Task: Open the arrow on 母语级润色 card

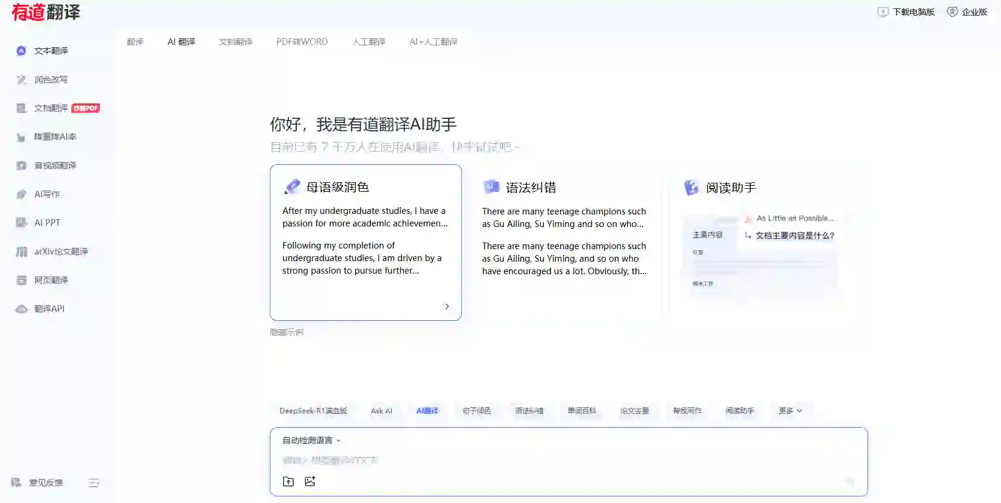Action: tap(447, 306)
